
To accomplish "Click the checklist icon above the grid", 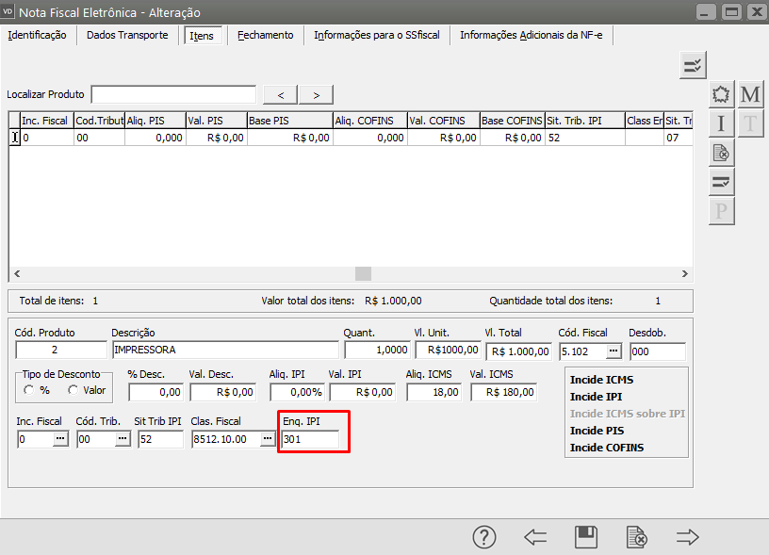I will 693,65.
